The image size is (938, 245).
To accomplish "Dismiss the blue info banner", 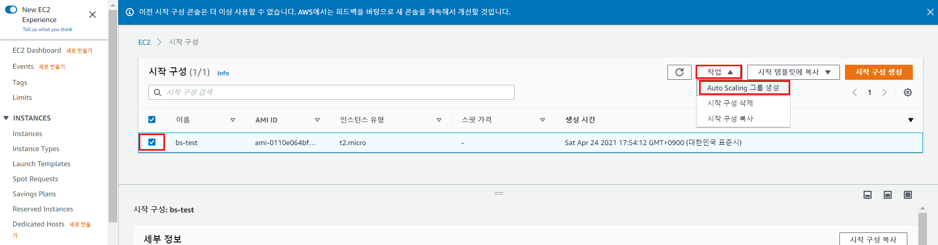I will (x=930, y=12).
